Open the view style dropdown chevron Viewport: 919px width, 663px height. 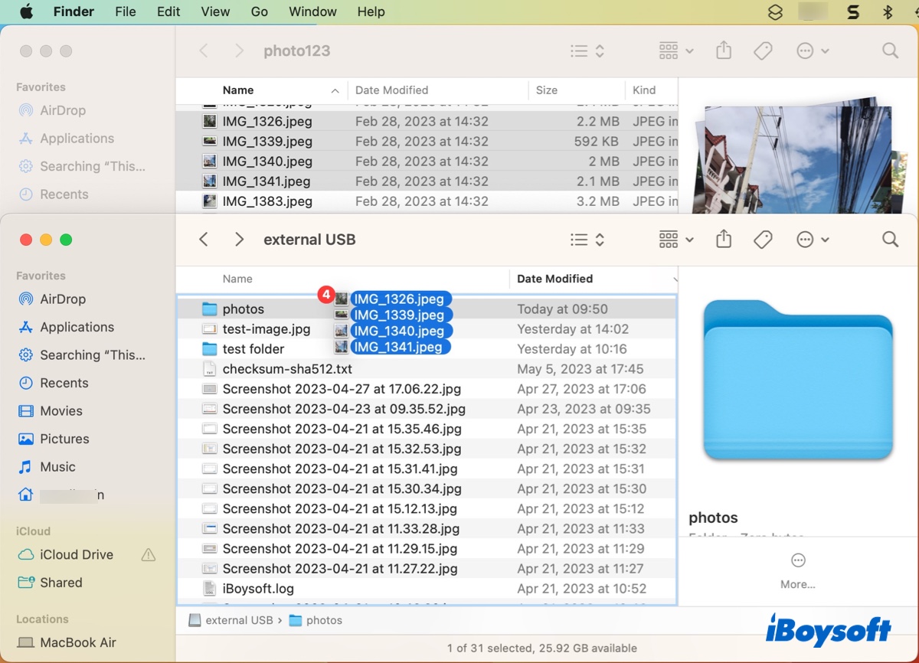600,239
